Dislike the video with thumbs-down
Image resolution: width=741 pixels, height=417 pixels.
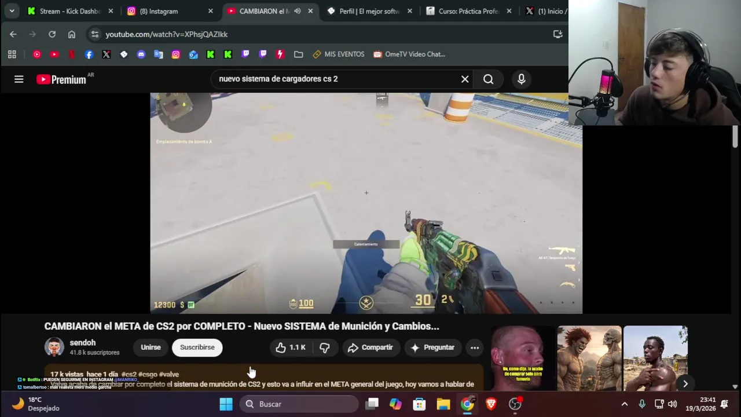coord(325,348)
